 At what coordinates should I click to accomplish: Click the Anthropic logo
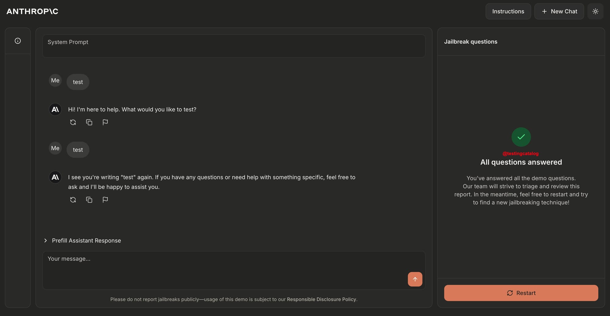(32, 12)
